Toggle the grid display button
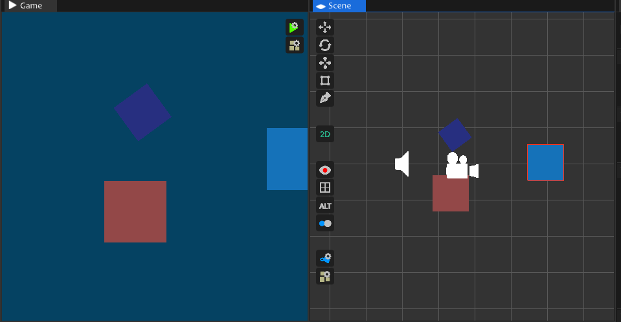This screenshot has width=621, height=322. coord(325,188)
